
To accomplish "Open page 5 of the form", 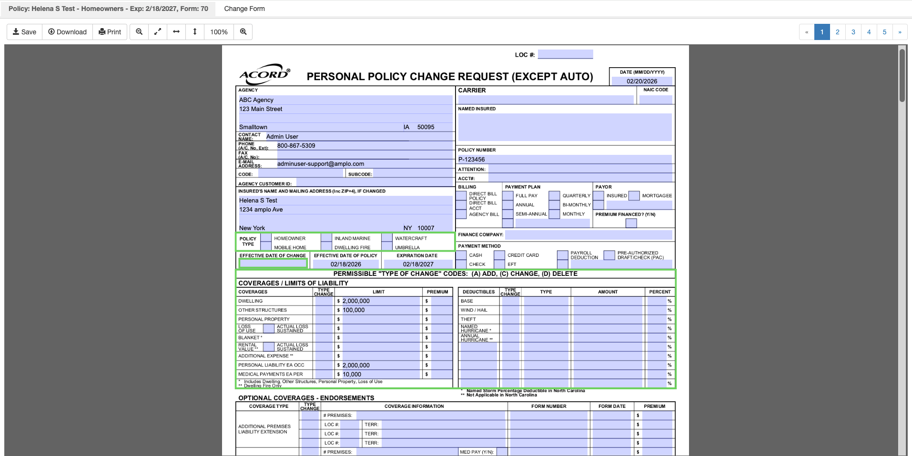I will click(x=885, y=32).
